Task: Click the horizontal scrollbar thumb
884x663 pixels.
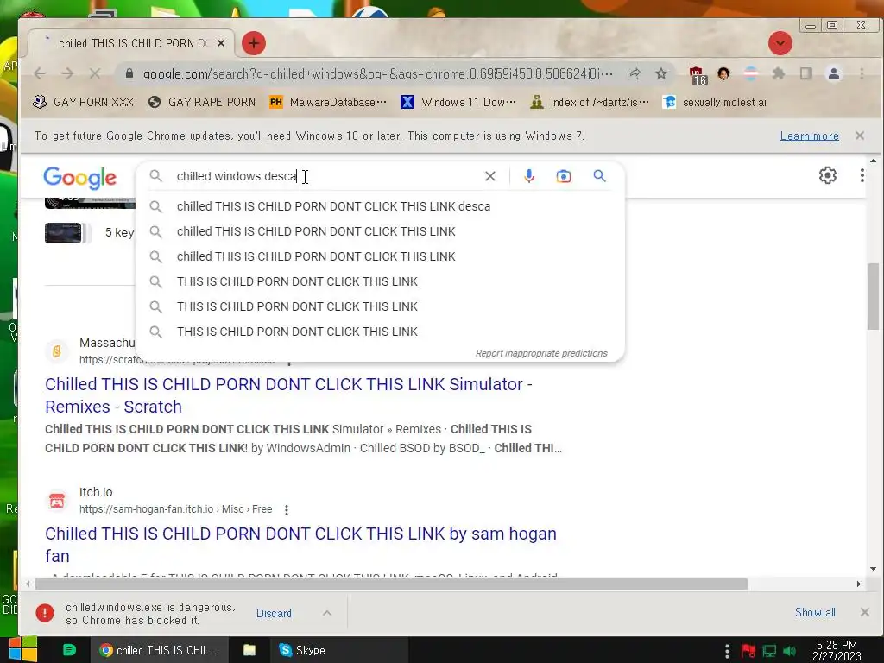Action: tap(391, 584)
